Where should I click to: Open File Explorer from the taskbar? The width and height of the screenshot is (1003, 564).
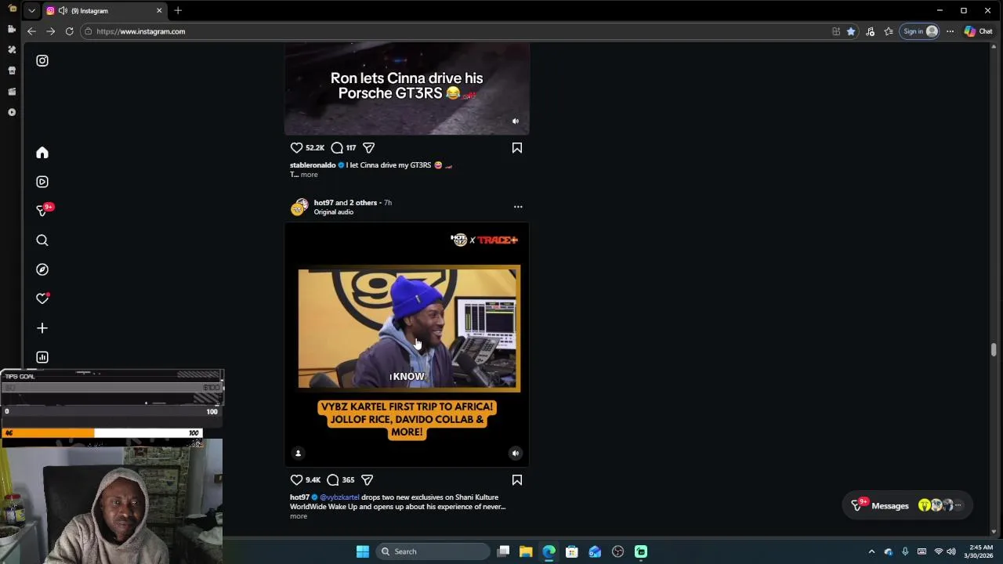[526, 551]
